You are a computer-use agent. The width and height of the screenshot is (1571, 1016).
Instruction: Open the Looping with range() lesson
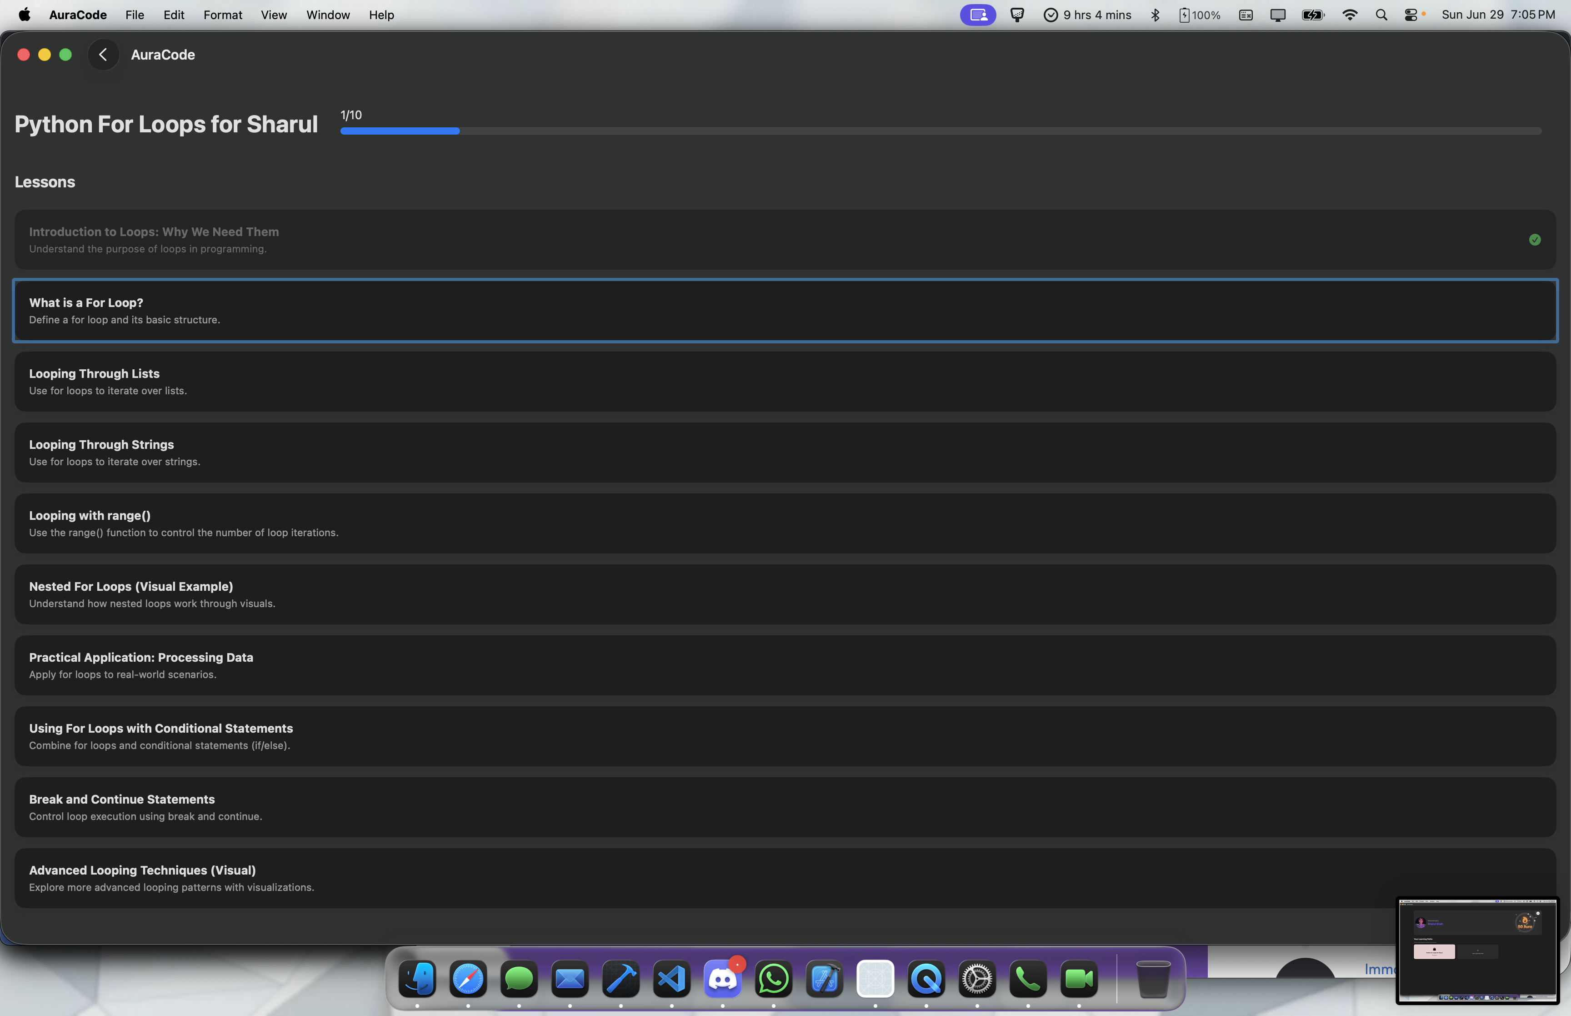[785, 523]
